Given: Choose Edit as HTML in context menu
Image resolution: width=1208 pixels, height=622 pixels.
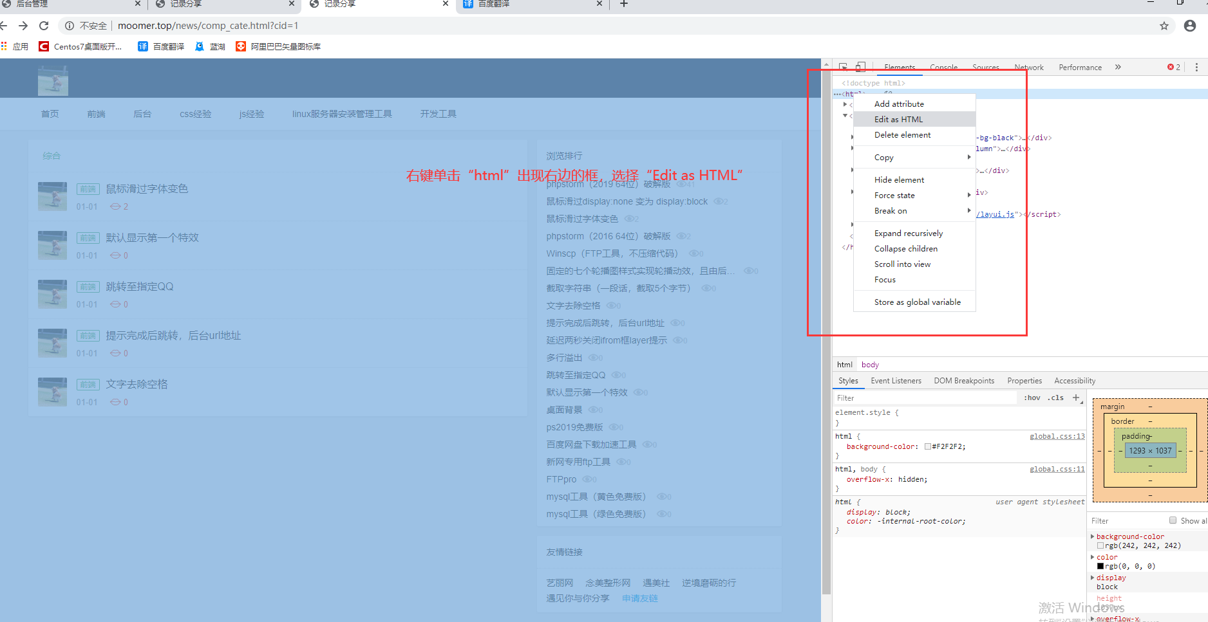Looking at the screenshot, I should [x=914, y=120].
